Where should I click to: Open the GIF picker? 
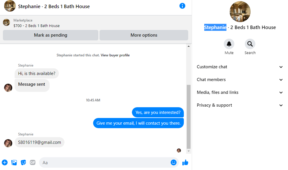tap(32, 162)
